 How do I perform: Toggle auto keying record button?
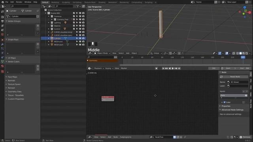156,68
